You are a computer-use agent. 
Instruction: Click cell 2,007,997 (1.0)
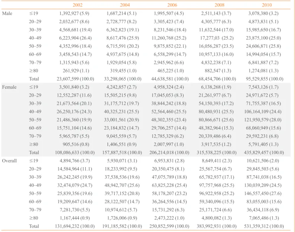coord(169,145)
